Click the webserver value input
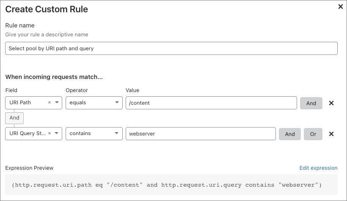 (x=200, y=133)
